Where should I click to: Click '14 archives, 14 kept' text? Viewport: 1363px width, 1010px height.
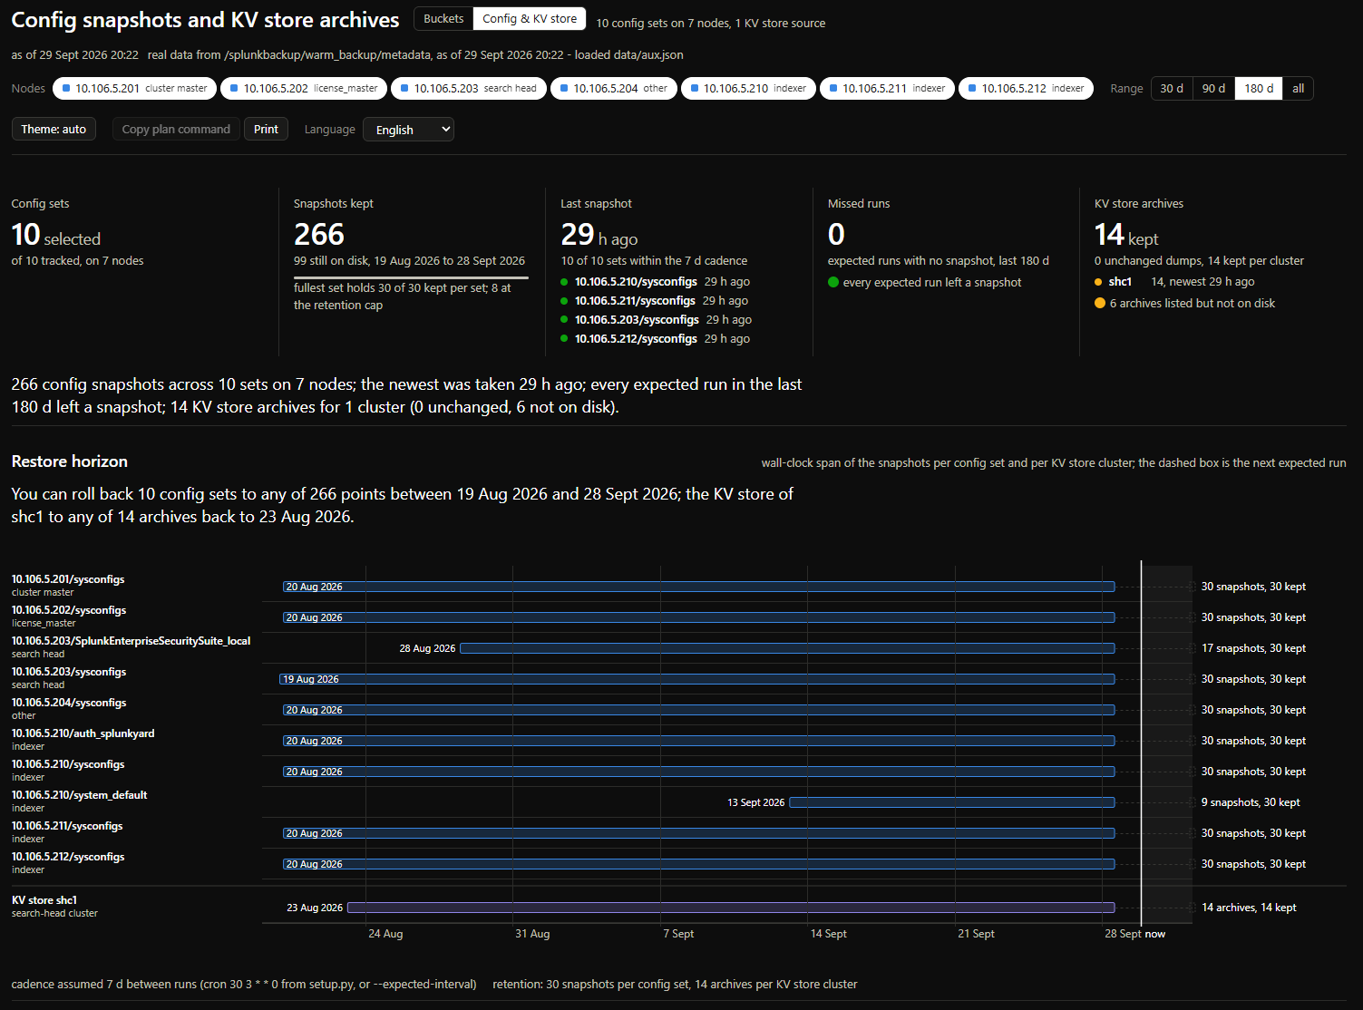pyautogui.click(x=1249, y=908)
